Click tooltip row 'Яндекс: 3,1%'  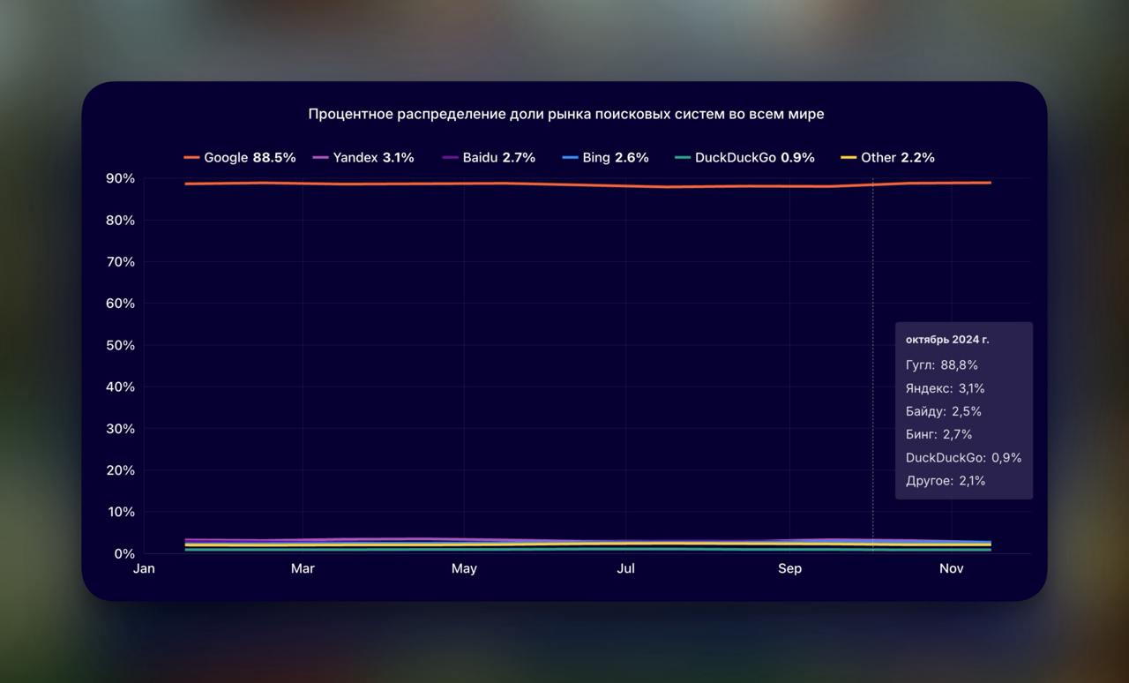pos(946,388)
